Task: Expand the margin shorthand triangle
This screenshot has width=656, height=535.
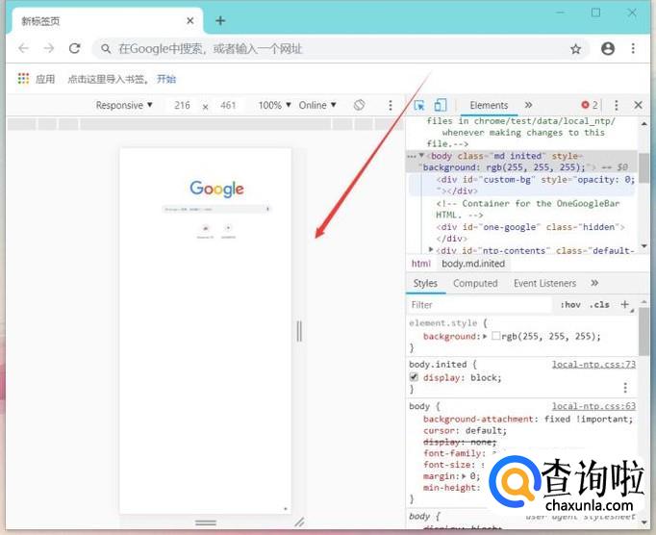Action: click(x=464, y=476)
